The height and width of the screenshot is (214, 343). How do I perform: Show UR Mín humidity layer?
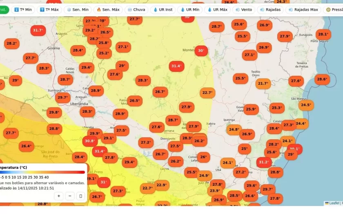(x=192, y=9)
